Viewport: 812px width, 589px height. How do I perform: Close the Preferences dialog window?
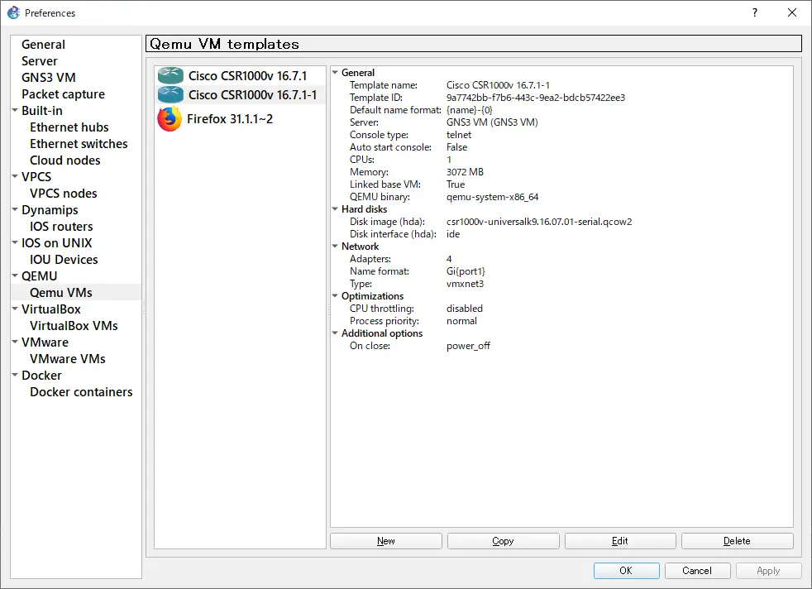(x=792, y=12)
